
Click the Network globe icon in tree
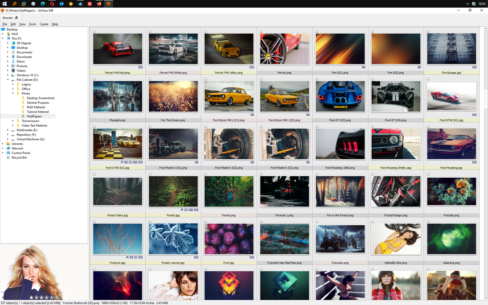pyautogui.click(x=8, y=148)
